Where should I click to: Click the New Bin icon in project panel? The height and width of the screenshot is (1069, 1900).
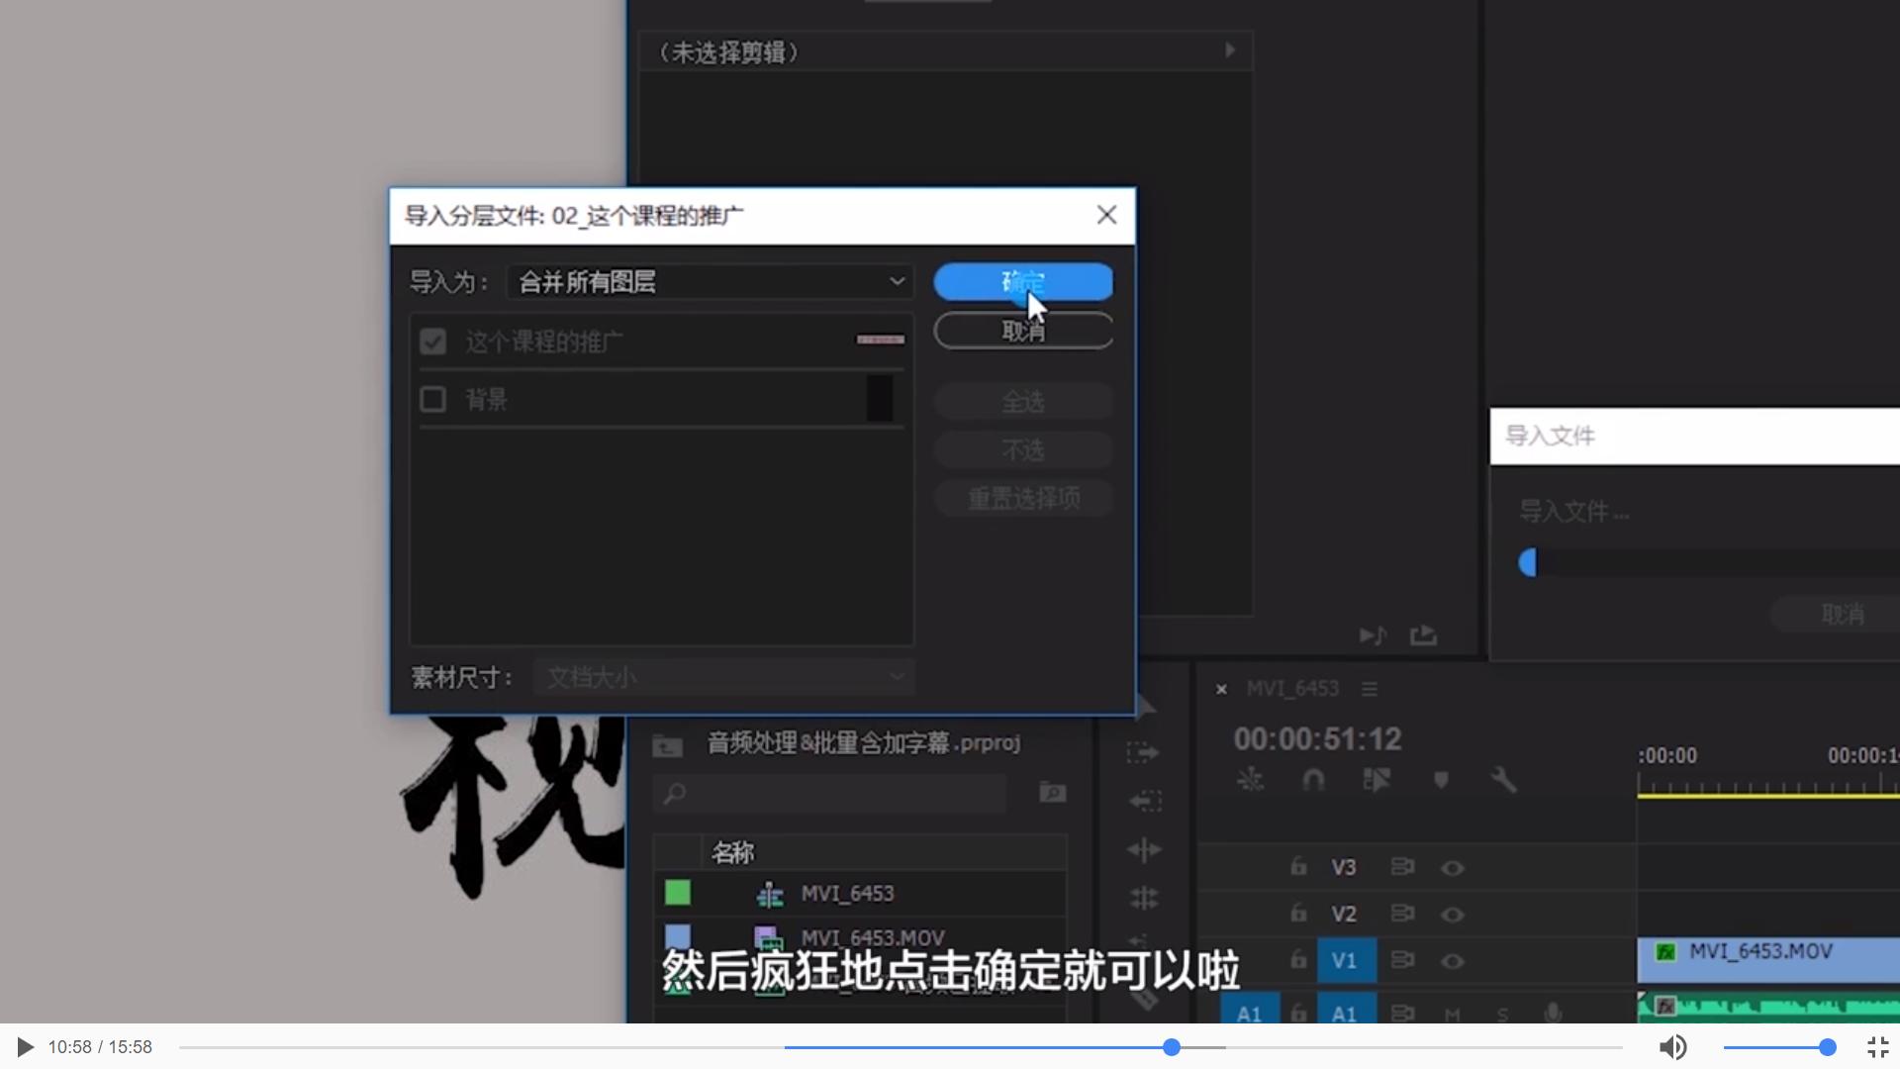tap(1053, 793)
